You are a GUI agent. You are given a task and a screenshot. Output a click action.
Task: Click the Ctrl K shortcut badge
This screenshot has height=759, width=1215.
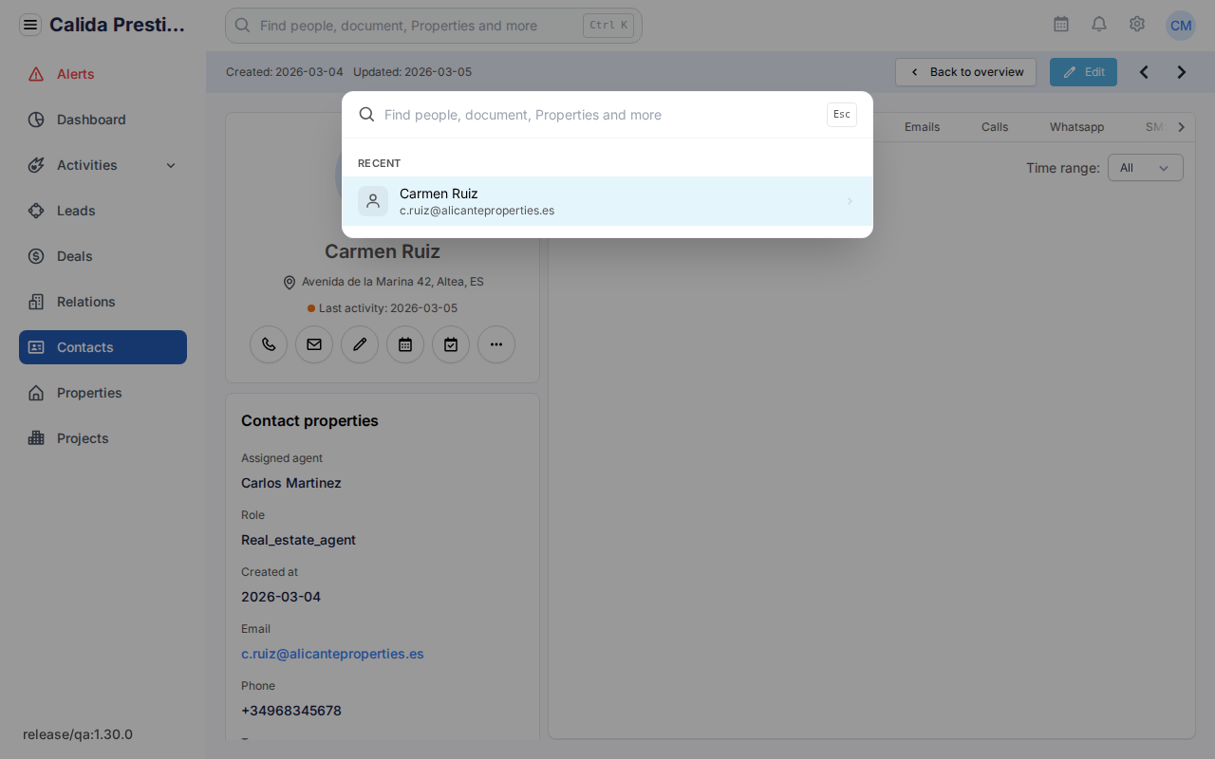tap(608, 26)
